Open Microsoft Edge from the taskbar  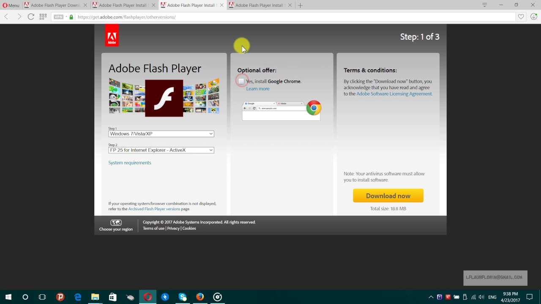click(x=78, y=297)
